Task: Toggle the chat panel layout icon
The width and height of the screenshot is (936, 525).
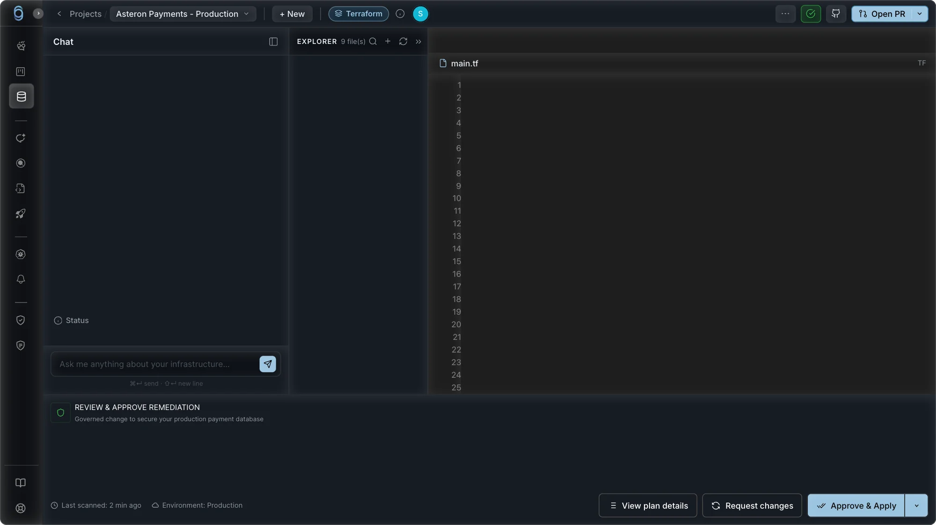Action: (273, 42)
